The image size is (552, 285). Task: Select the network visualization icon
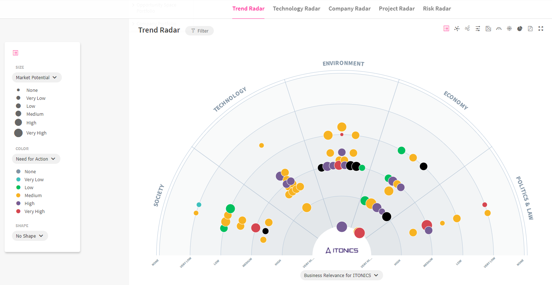click(457, 28)
